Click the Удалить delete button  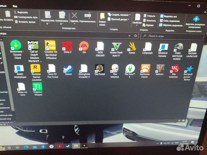point(74,18)
